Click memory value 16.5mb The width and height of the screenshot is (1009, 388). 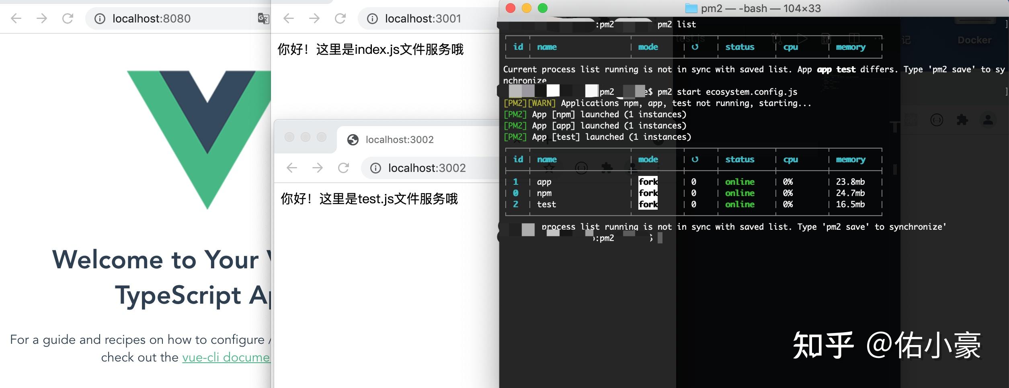850,204
